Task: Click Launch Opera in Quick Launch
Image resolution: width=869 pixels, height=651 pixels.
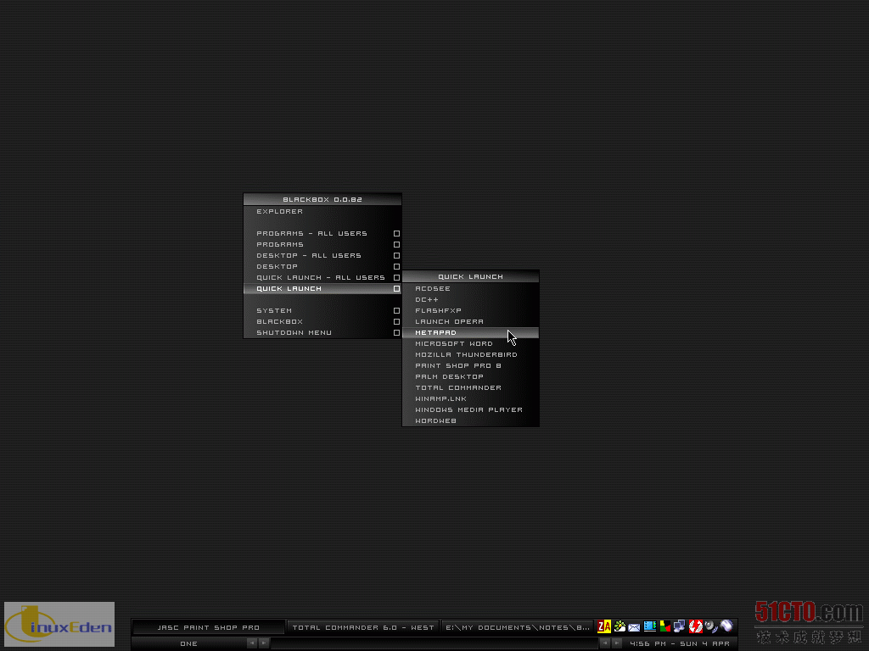Action: pyautogui.click(x=470, y=321)
